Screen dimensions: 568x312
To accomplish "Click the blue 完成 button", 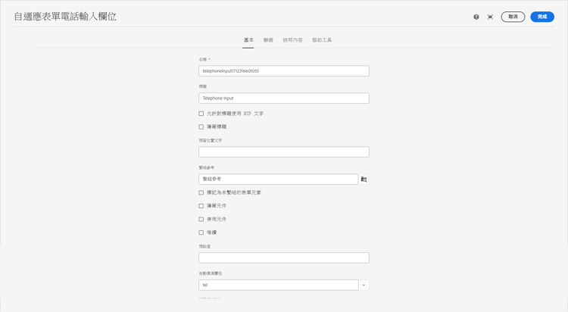I will (x=542, y=17).
